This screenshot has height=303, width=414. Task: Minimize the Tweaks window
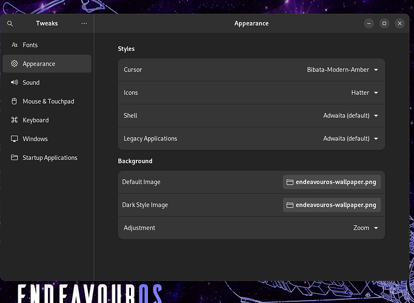tap(369, 24)
